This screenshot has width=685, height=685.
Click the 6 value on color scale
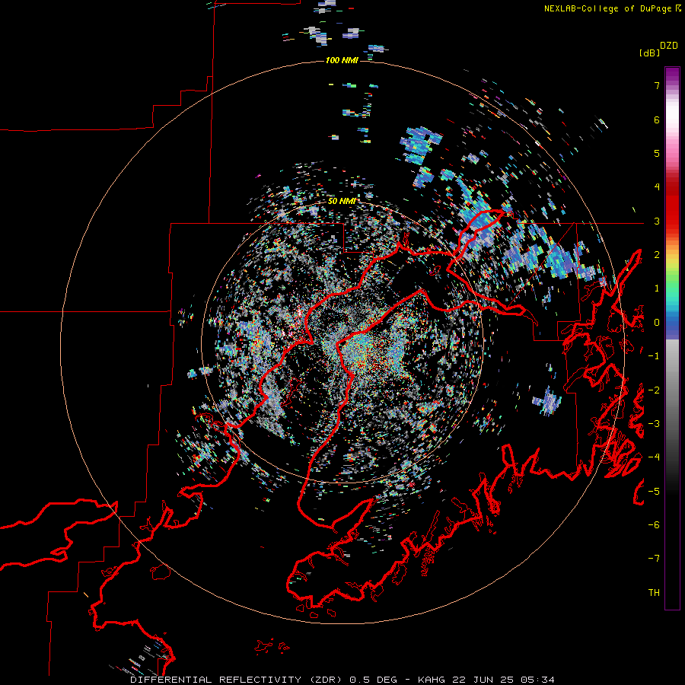click(657, 119)
